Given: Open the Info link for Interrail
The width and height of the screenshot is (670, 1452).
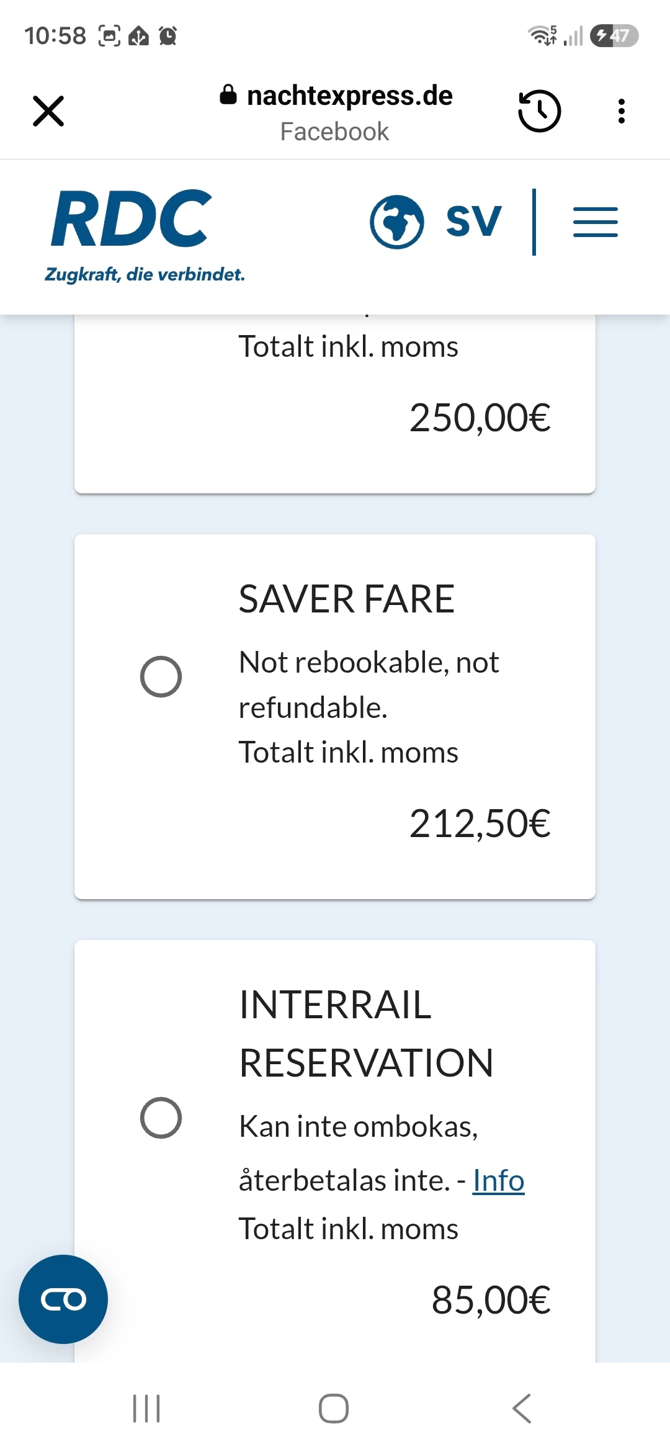Looking at the screenshot, I should click(499, 1180).
